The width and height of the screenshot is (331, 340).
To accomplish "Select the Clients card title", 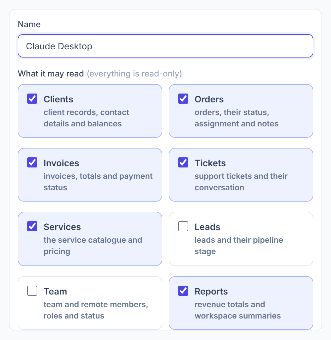I will click(58, 99).
